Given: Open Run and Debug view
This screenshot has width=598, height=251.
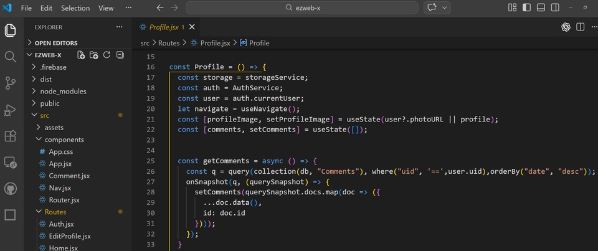Looking at the screenshot, I should coord(10,110).
